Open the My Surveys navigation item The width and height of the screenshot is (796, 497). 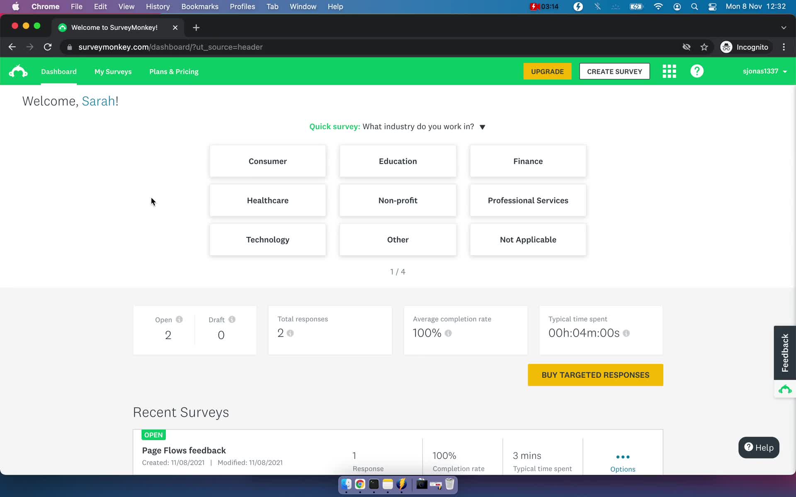click(x=113, y=72)
